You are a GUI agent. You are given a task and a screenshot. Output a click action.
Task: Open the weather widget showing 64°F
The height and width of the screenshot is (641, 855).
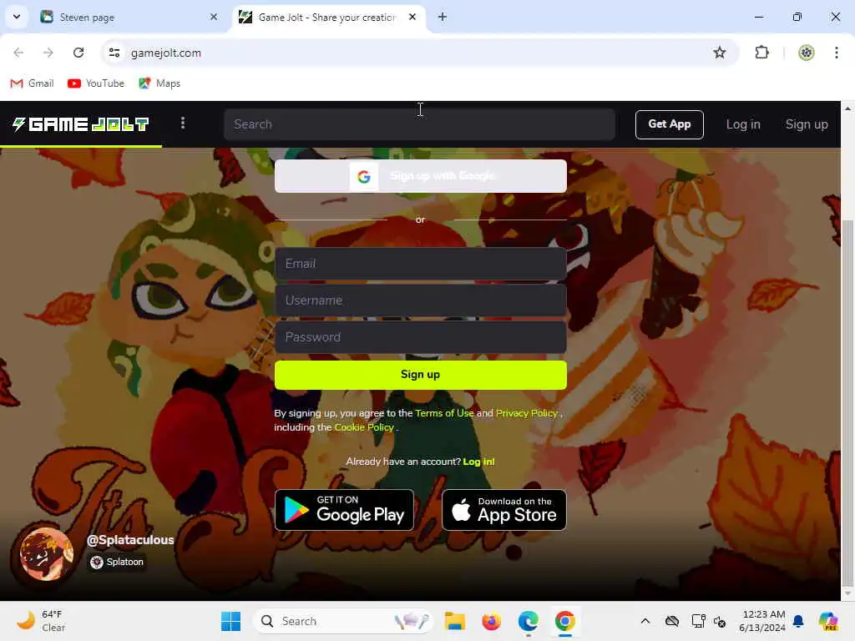pyautogui.click(x=41, y=621)
